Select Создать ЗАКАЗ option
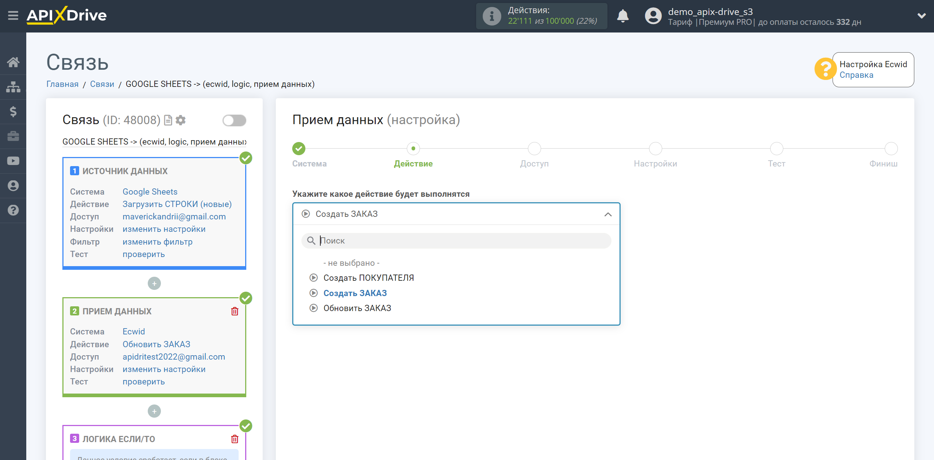This screenshot has height=460, width=934. (x=355, y=294)
